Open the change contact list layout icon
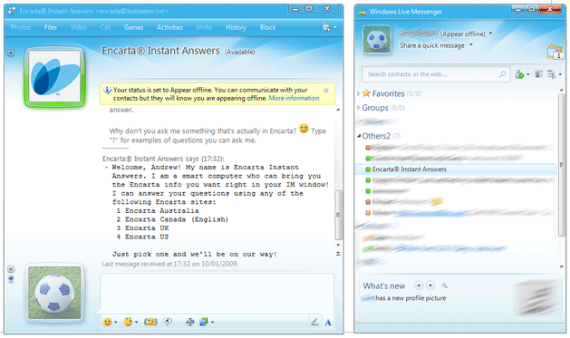This screenshot has height=338, width=570. point(539,73)
